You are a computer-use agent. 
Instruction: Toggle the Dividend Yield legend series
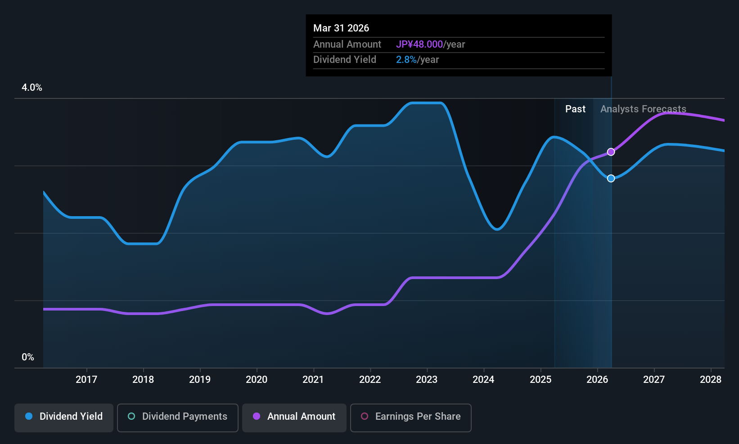pyautogui.click(x=64, y=417)
